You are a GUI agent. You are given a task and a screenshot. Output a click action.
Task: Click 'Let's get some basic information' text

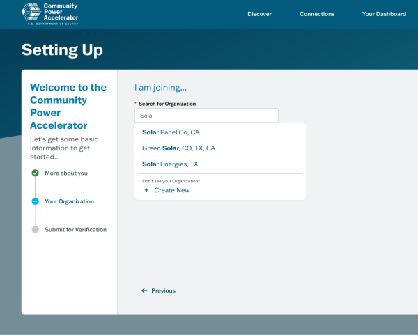pos(64,148)
